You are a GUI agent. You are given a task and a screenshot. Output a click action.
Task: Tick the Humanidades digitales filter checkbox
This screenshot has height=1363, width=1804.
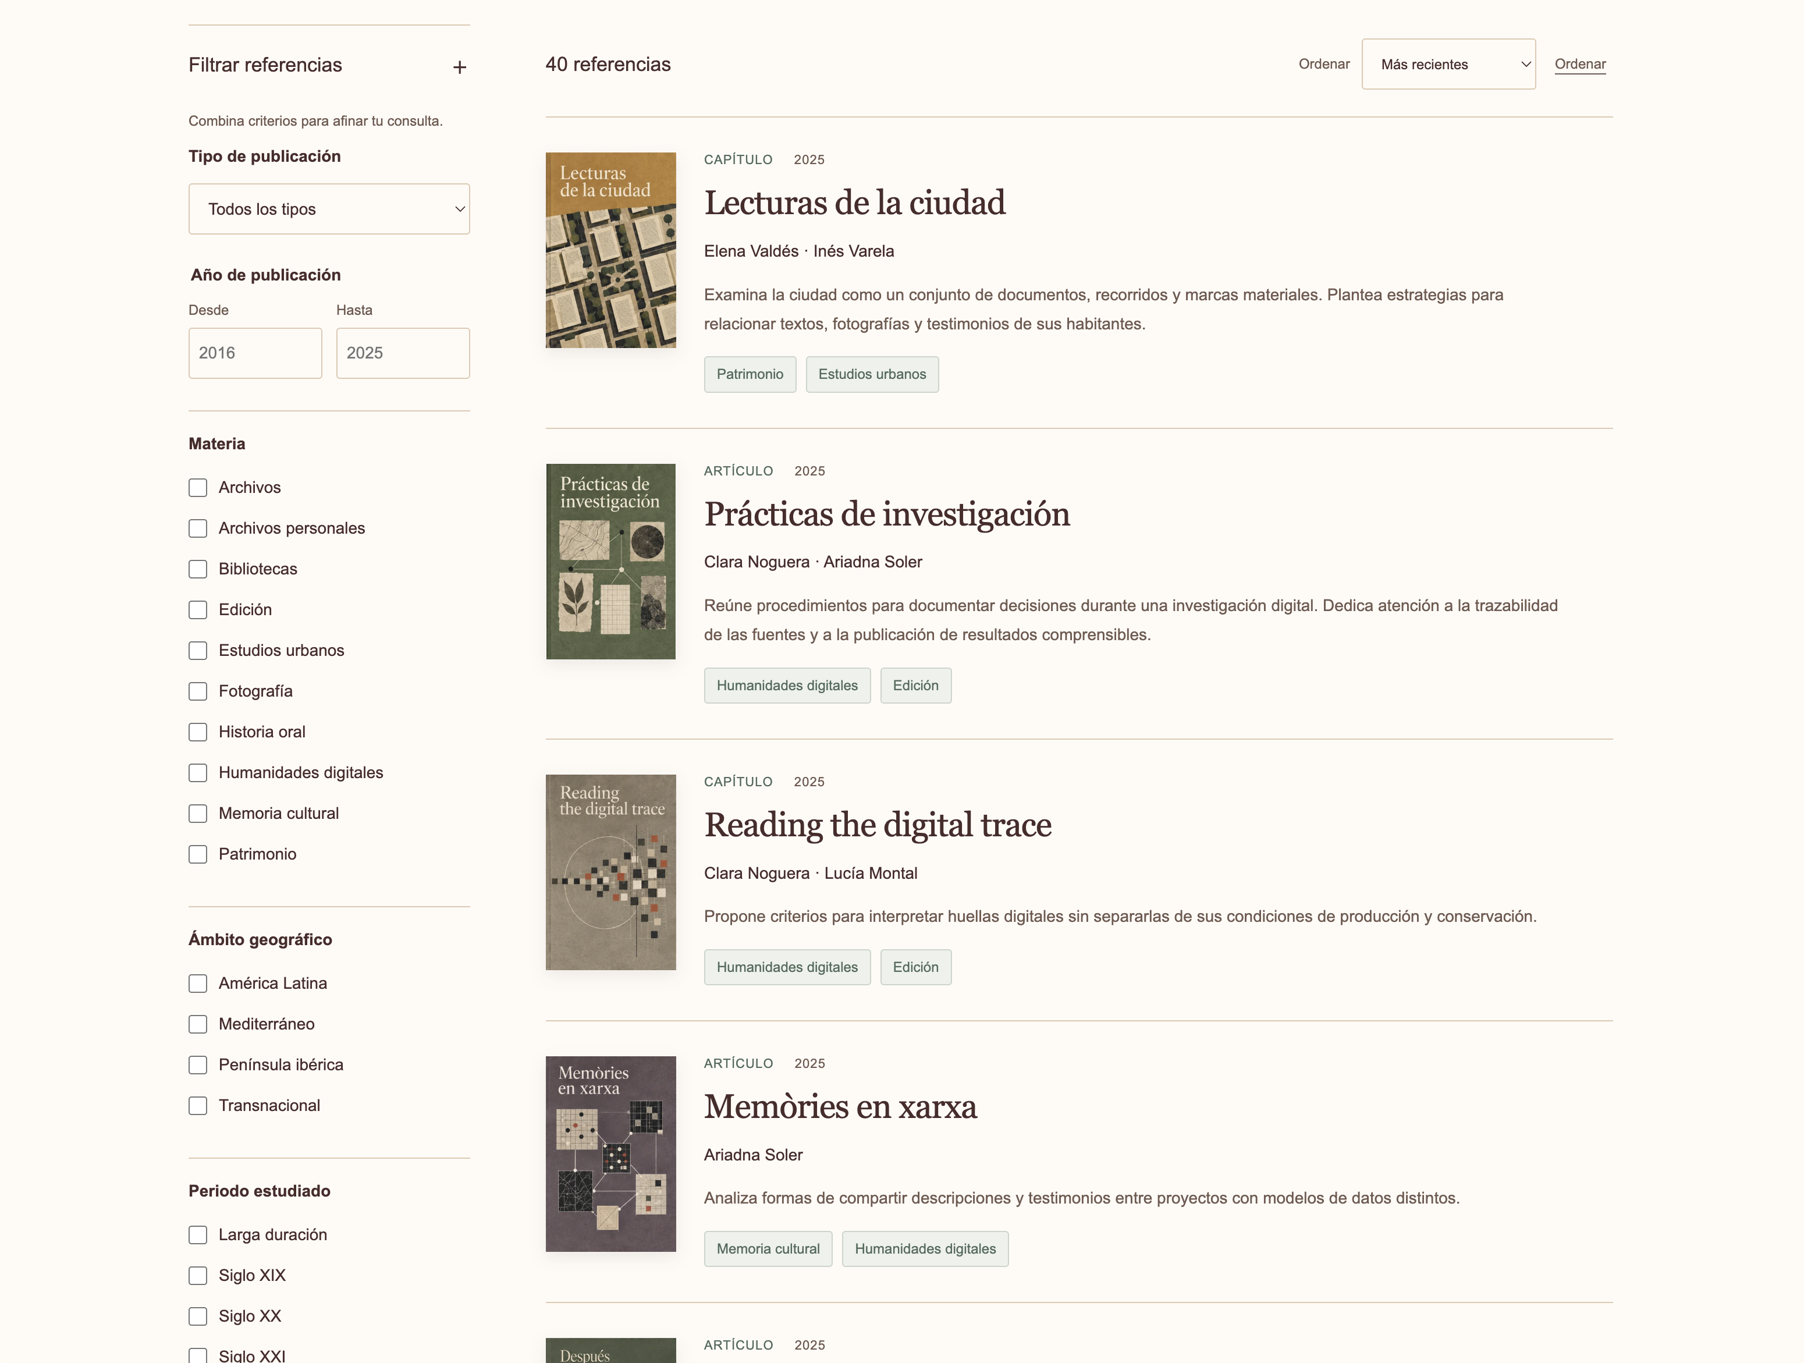point(197,773)
